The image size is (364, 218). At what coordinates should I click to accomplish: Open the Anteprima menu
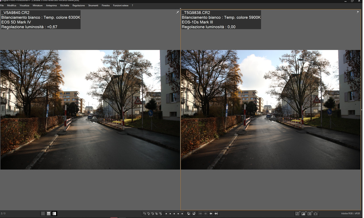pyautogui.click(x=51, y=5)
